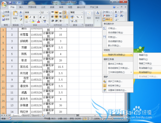Viewport: 161px width, 123px height.
Task: Choose 隐藏行 from the submenu
Action: pos(147,55)
